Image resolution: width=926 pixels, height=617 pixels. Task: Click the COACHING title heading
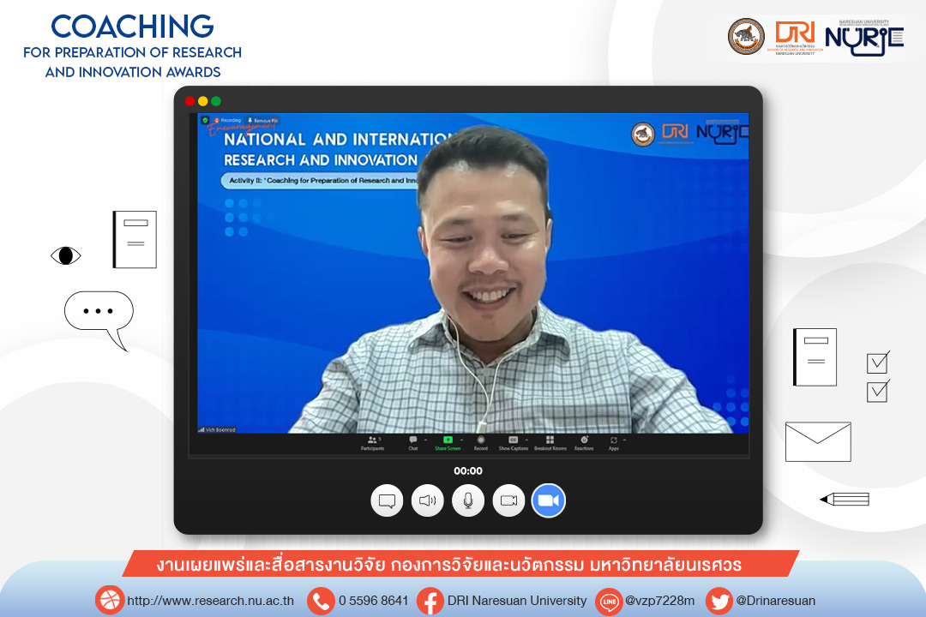point(132,27)
